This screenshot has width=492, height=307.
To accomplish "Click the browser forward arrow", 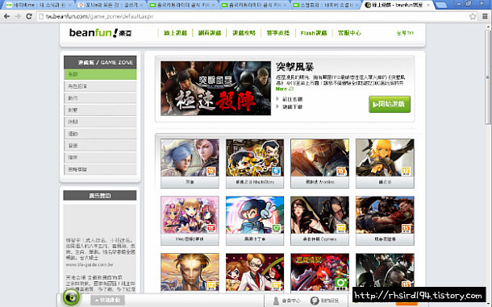I will pyautogui.click(x=18, y=16).
